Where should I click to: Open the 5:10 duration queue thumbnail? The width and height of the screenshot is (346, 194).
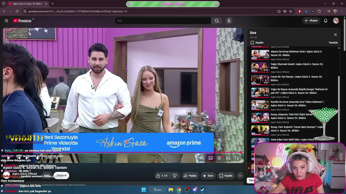coord(260,67)
